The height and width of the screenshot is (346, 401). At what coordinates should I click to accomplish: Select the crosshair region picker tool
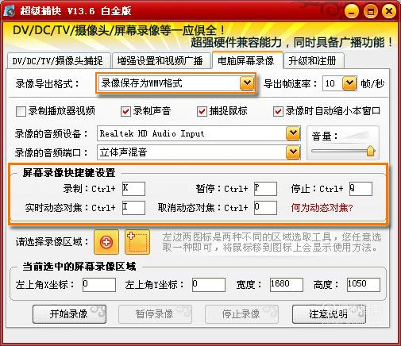106,242
